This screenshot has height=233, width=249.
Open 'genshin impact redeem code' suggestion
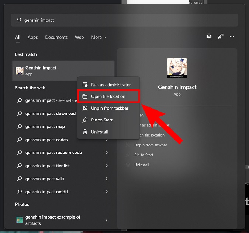tap(63, 153)
